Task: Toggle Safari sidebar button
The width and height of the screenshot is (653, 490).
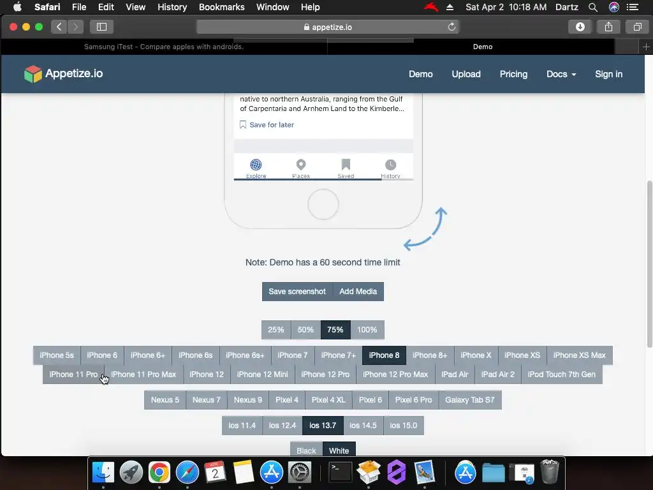Action: (x=101, y=27)
